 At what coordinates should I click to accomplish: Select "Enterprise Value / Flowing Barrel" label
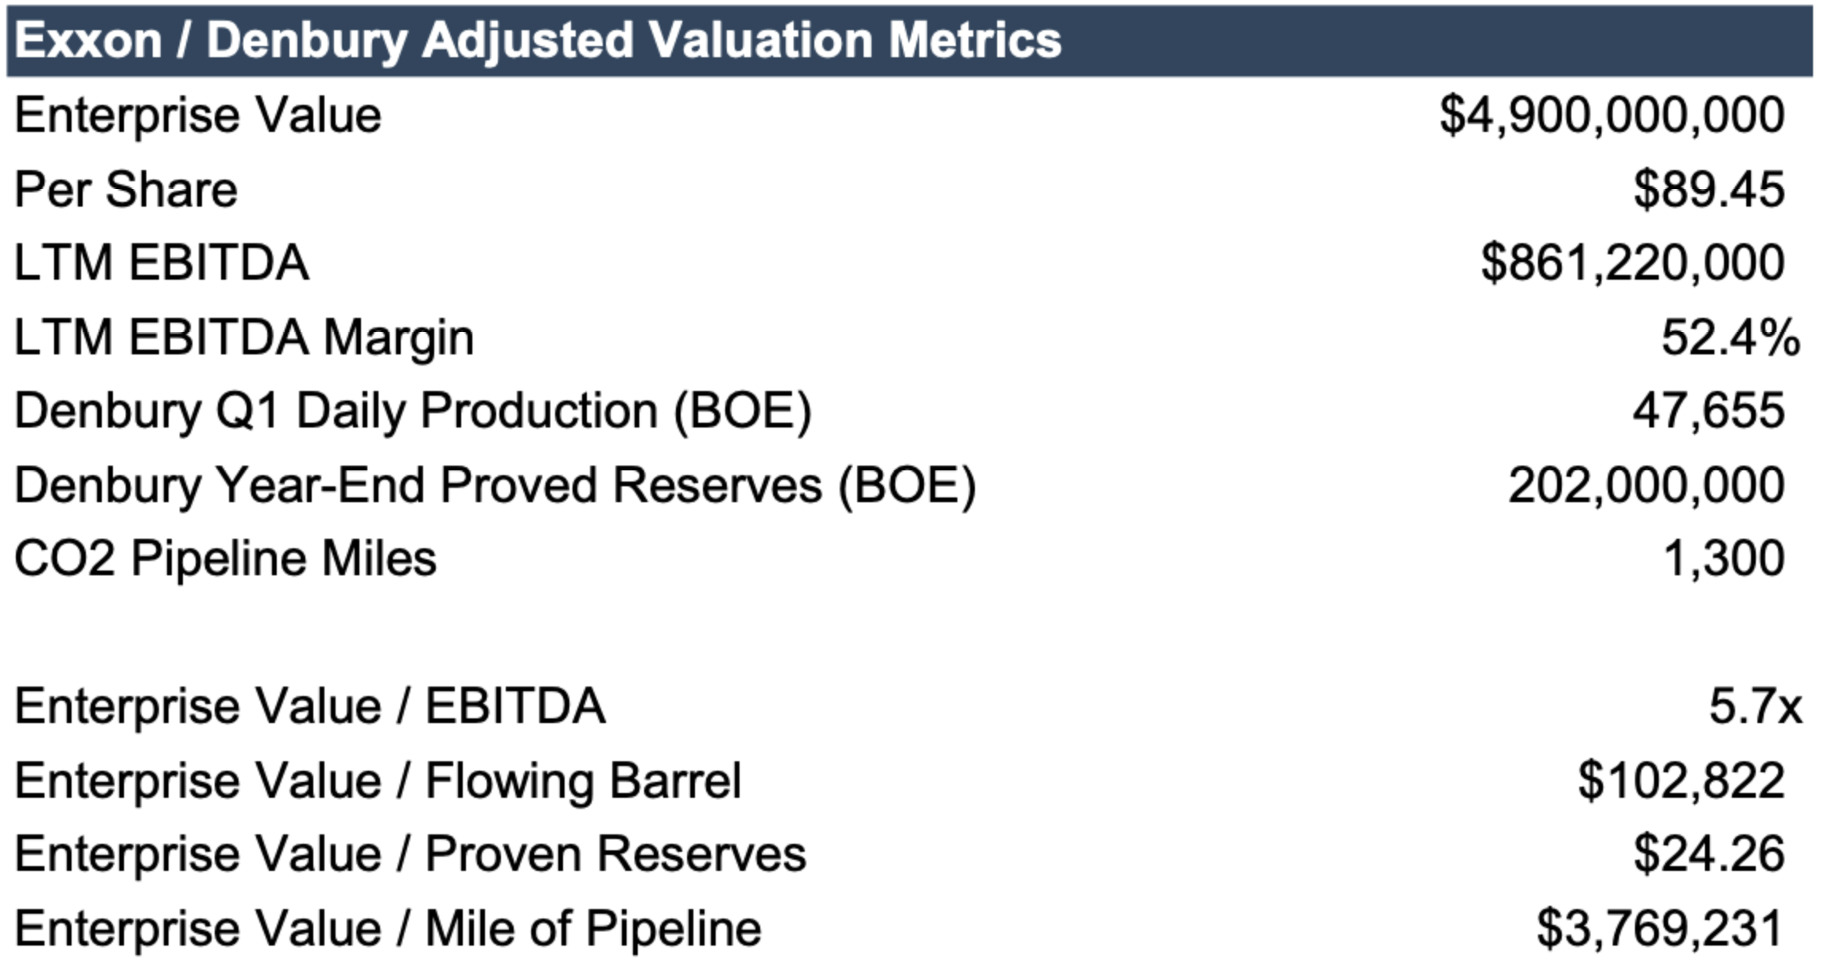pyautogui.click(x=379, y=780)
